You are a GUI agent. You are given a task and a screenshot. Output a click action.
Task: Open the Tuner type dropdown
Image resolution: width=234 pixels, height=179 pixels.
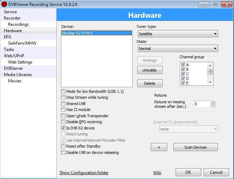click(x=177, y=34)
